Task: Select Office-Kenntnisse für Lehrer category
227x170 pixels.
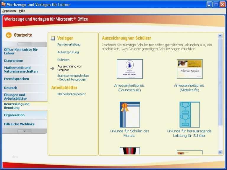Action: [x=25, y=51]
